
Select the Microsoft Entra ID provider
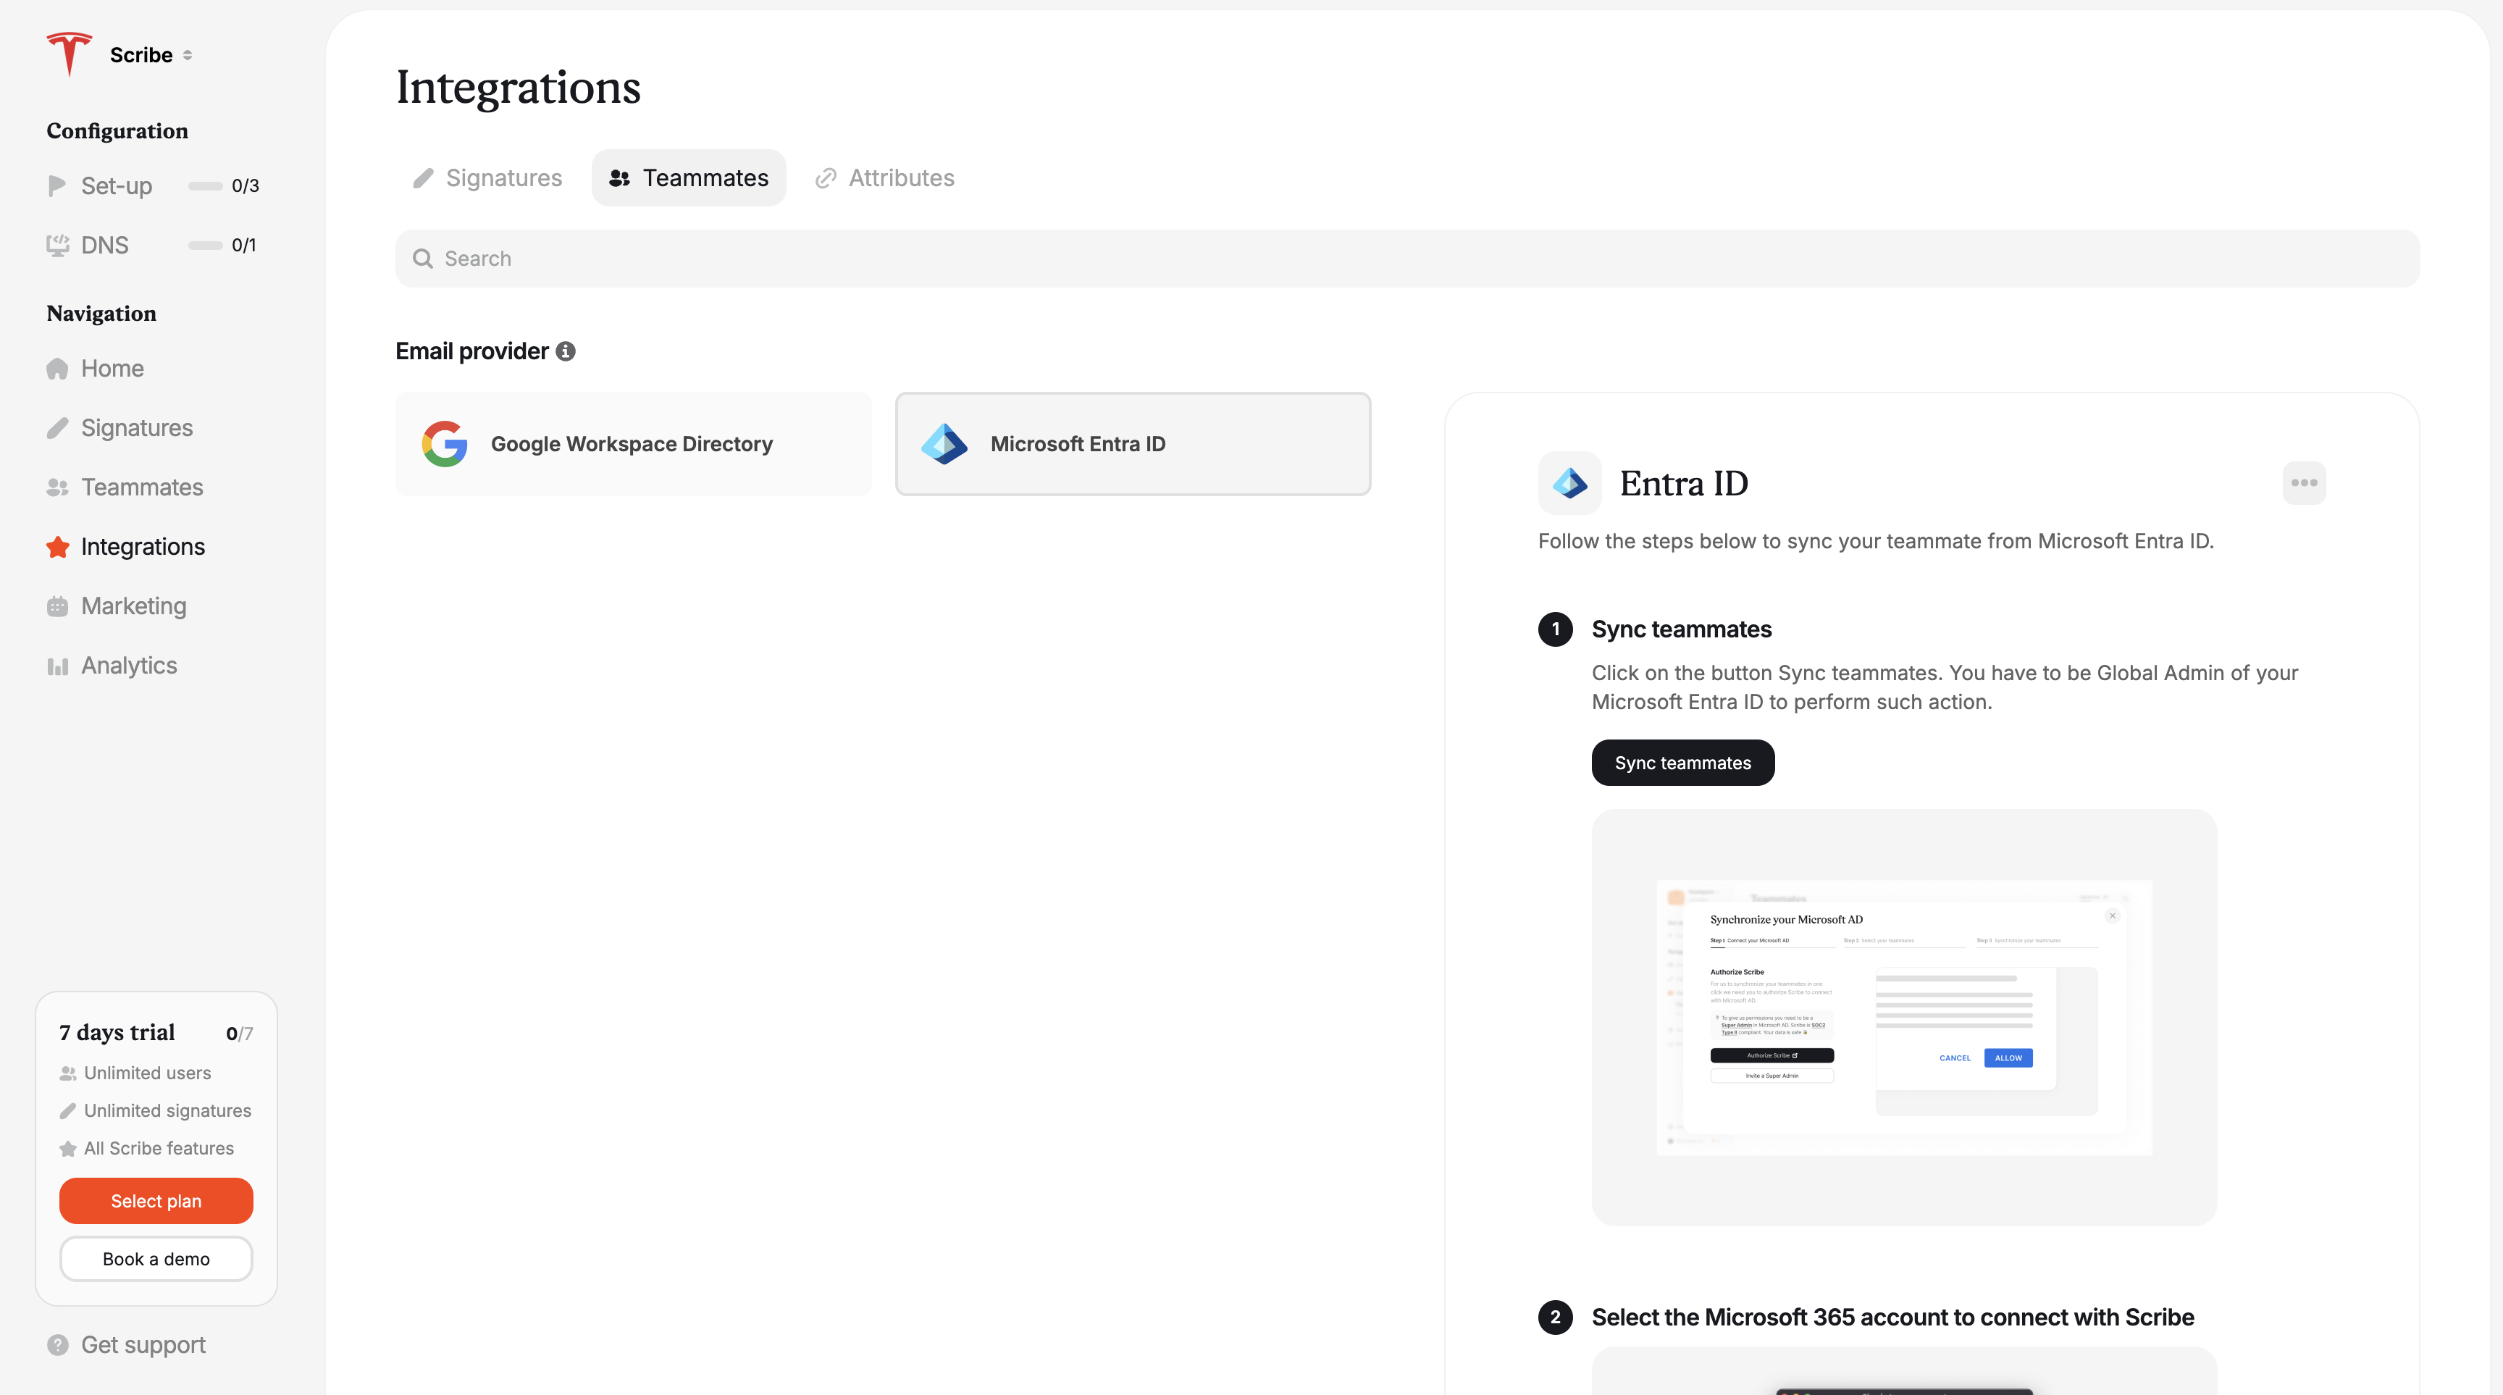(x=1132, y=444)
